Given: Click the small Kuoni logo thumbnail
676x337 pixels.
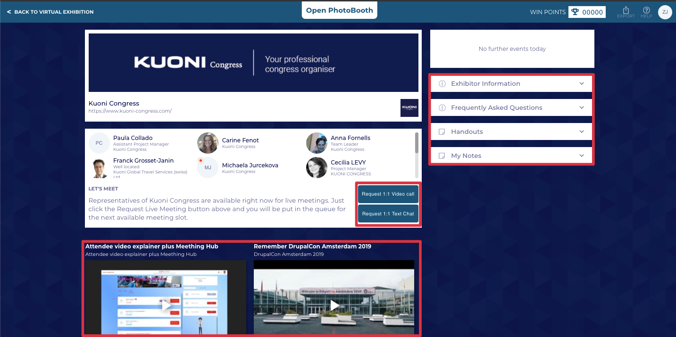Looking at the screenshot, I should click(409, 107).
